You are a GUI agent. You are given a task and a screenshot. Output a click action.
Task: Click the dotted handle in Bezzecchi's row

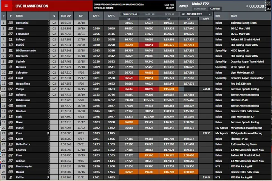click(49, 56)
